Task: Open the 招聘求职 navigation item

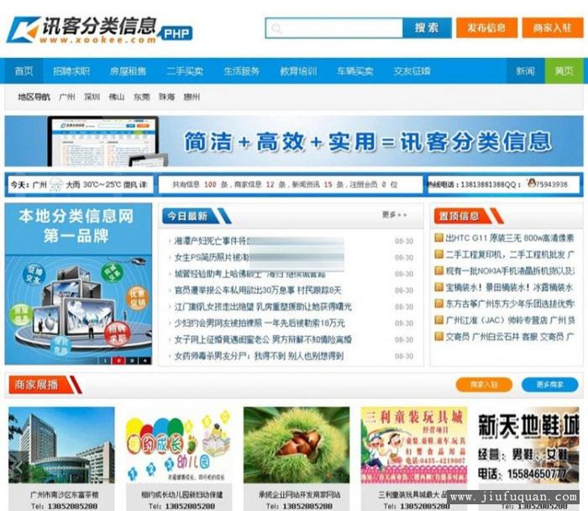Action: pyautogui.click(x=71, y=71)
